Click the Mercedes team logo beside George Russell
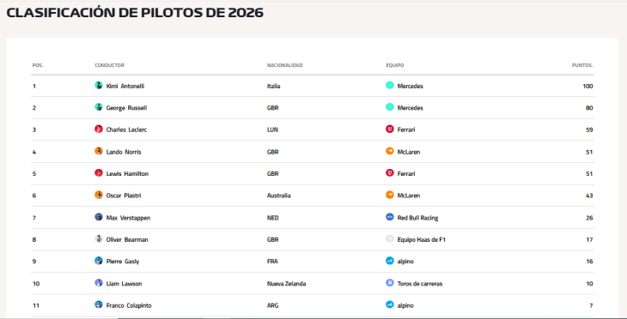The height and width of the screenshot is (319, 627). tap(389, 107)
